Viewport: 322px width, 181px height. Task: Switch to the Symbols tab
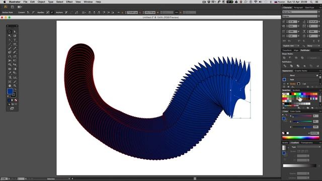pos(296,90)
